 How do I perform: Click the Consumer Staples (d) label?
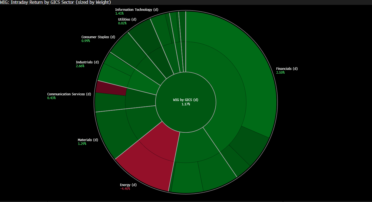[x=98, y=37]
